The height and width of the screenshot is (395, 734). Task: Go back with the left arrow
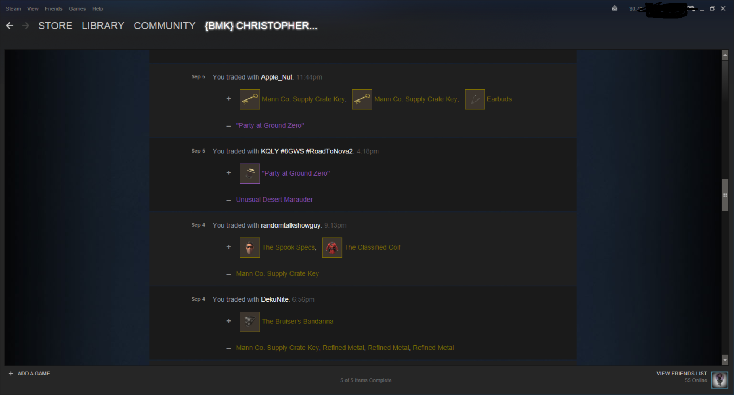click(x=10, y=26)
